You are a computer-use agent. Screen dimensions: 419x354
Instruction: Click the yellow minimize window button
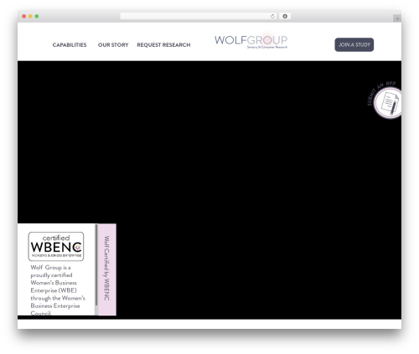click(x=30, y=16)
